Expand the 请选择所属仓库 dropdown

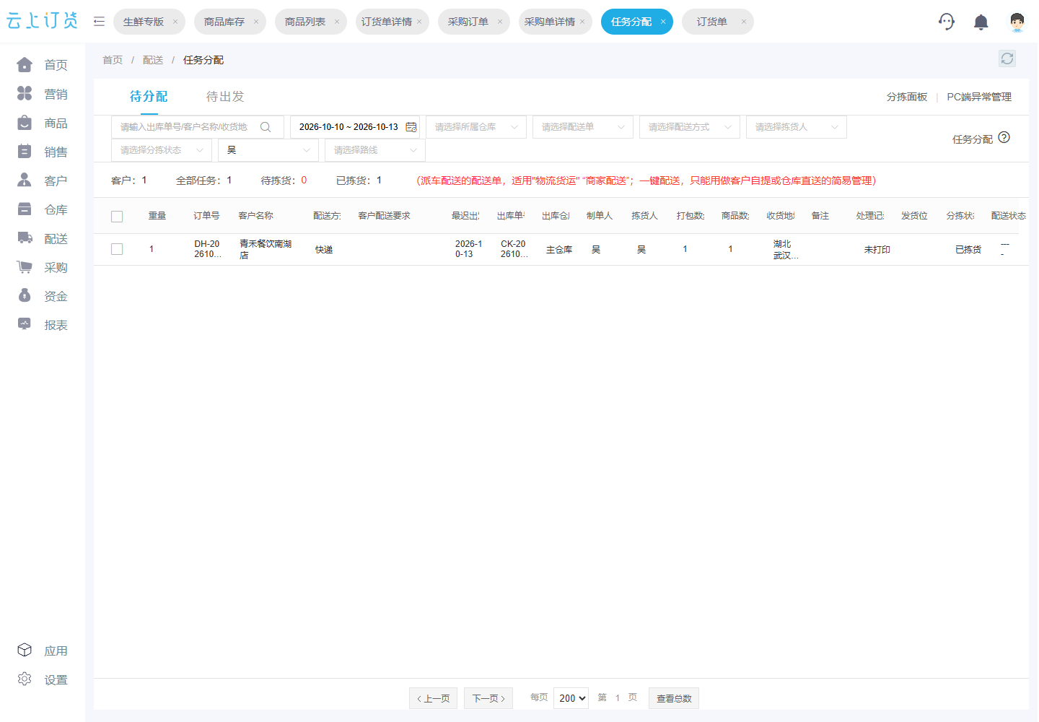476,127
